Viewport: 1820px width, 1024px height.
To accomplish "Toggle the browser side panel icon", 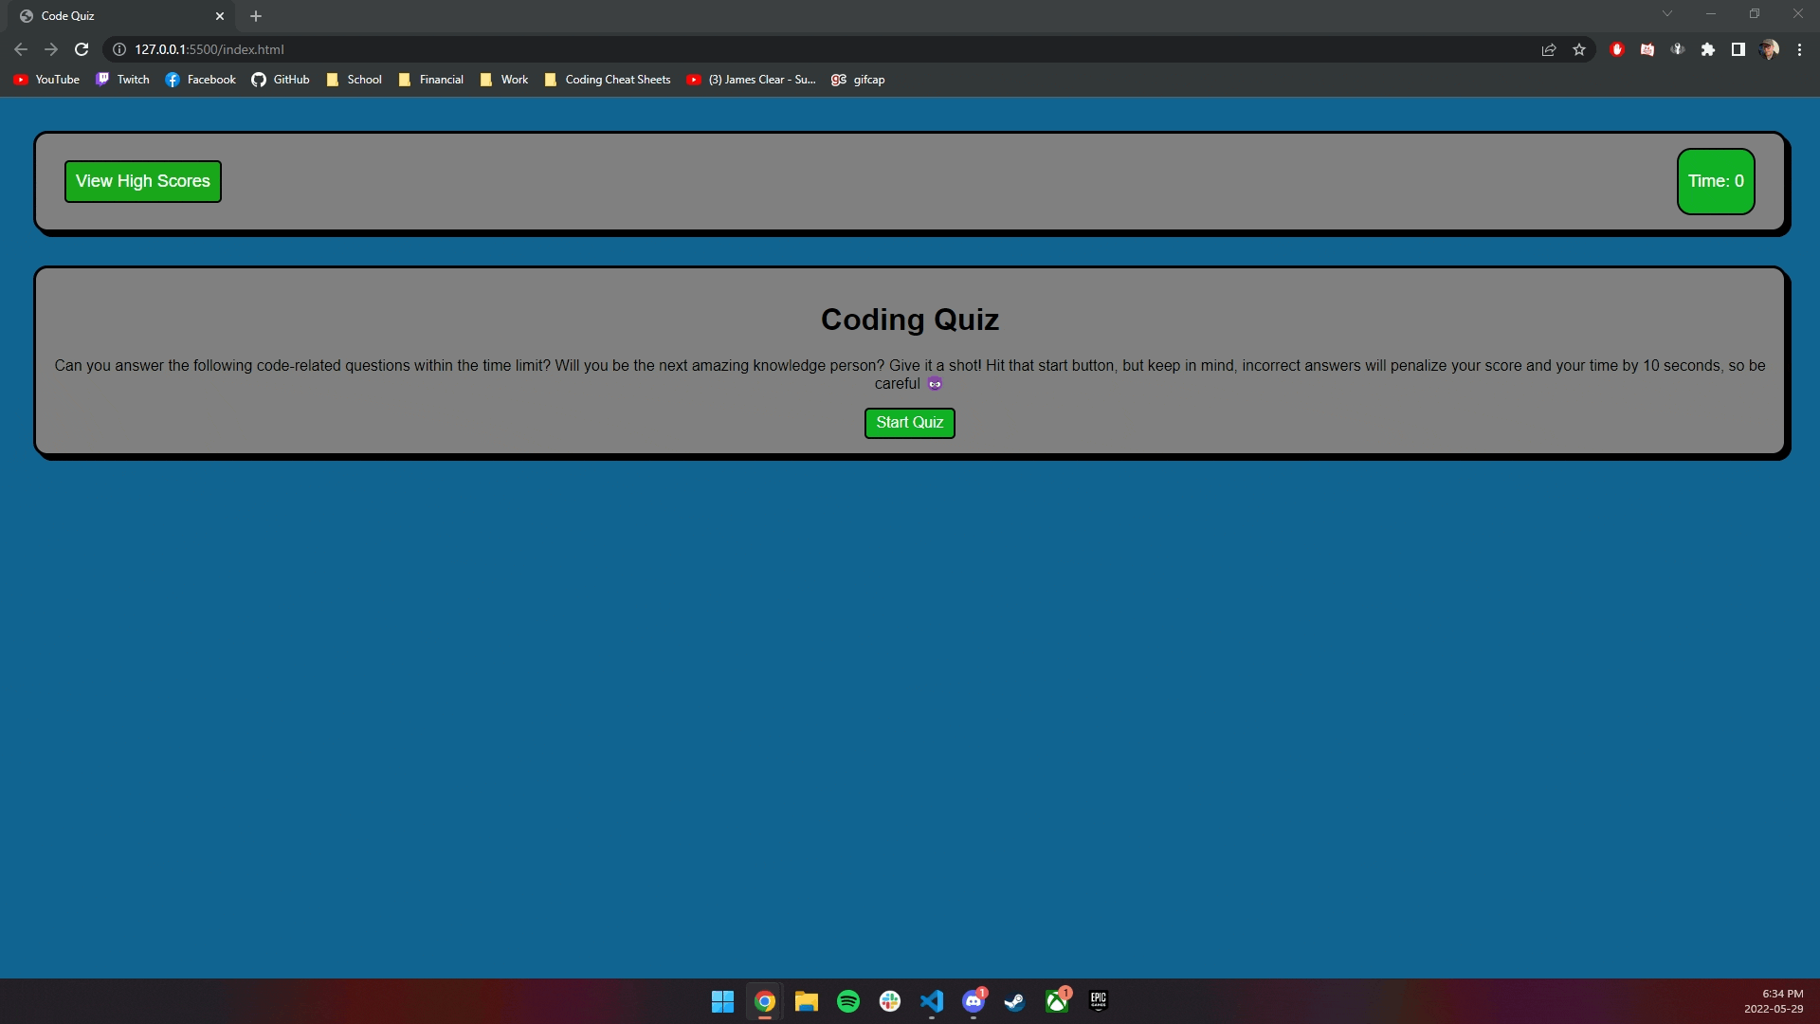I will (1738, 49).
